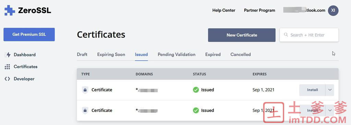Click the first certificate's lock shield icon
This screenshot has width=351, height=125.
[85, 90]
